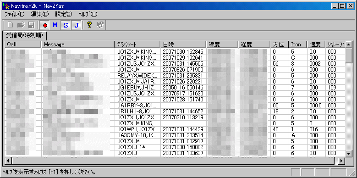
Task: Toggle the blue S toolbar button
Action: (66, 25)
